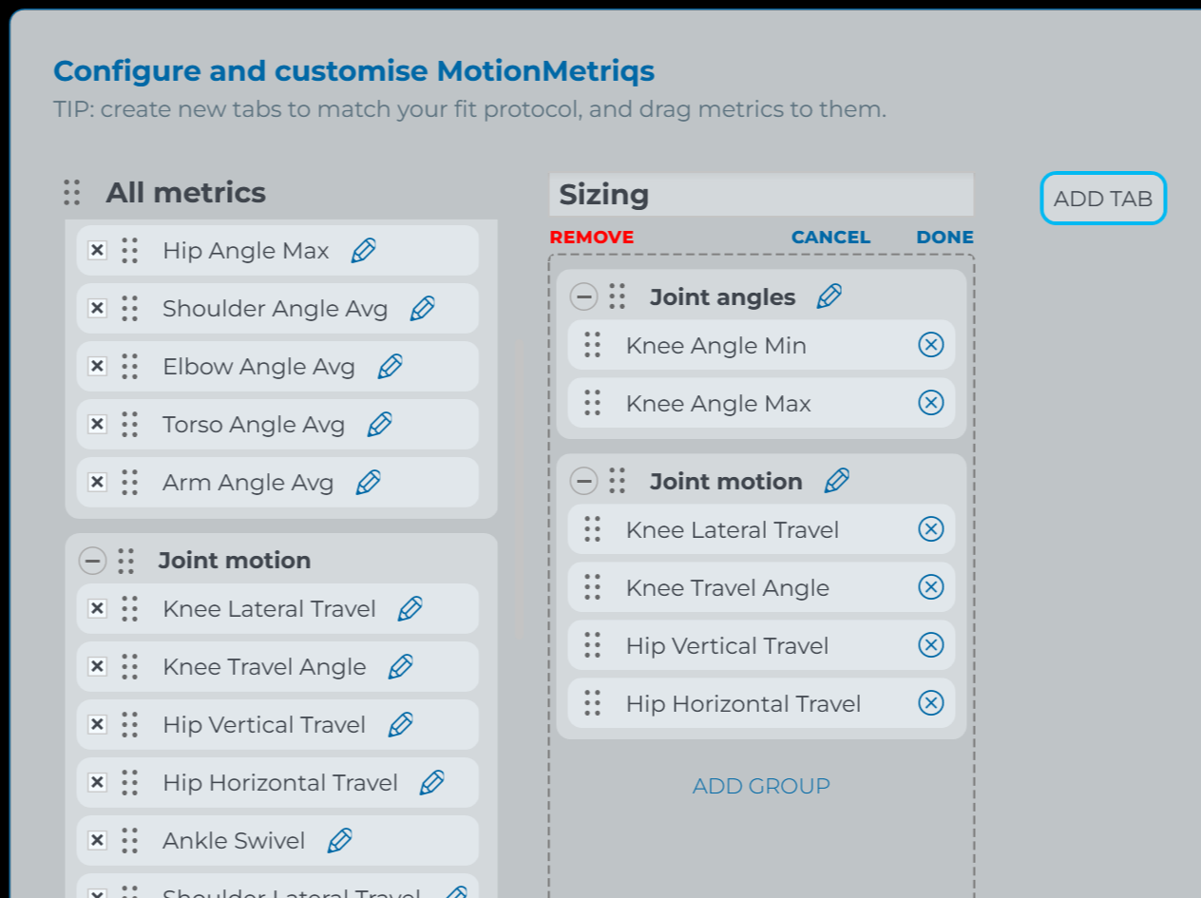Viewport: 1201px width, 898px height.
Task: Remove Knee Lateral Travel from Sizing tab
Action: (931, 529)
